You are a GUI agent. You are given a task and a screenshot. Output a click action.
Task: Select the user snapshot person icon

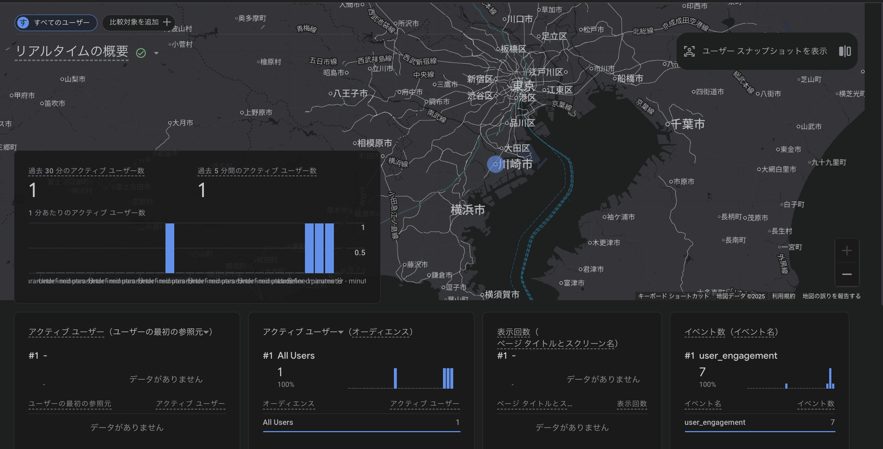tap(690, 51)
